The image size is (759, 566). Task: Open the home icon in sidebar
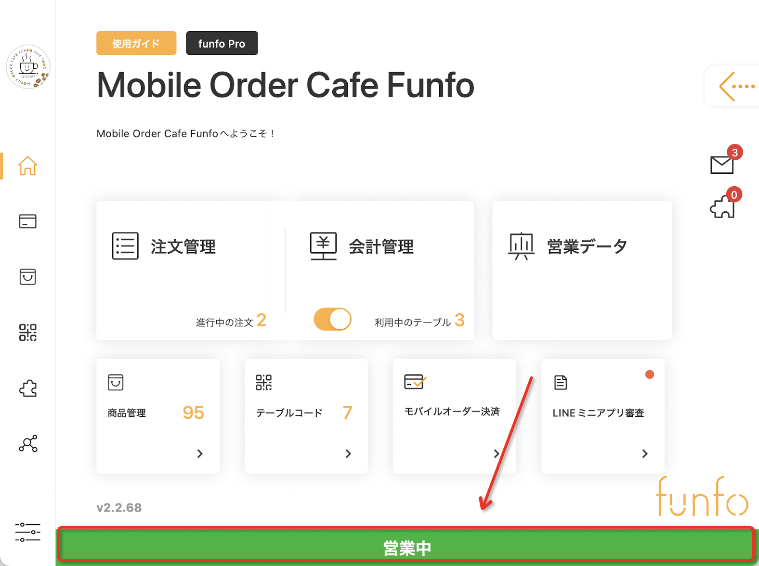[x=27, y=166]
